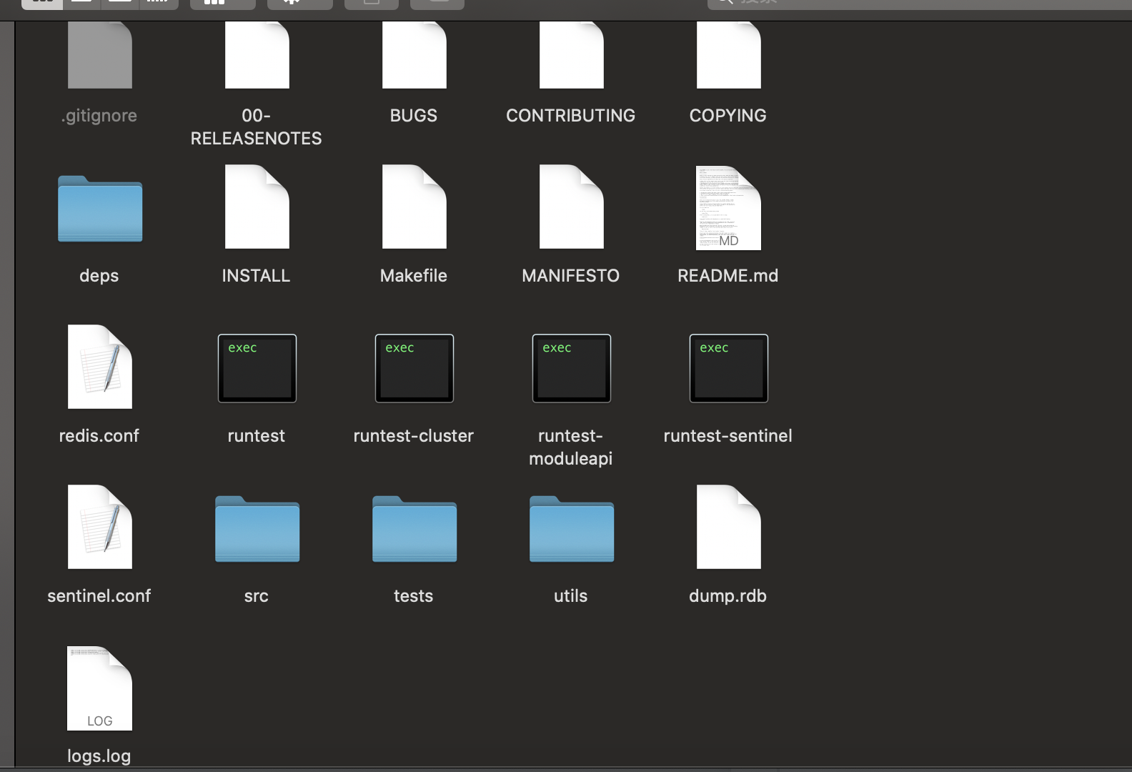
Task: Click the "runtest-moduleapi" file name label
Action: click(571, 447)
